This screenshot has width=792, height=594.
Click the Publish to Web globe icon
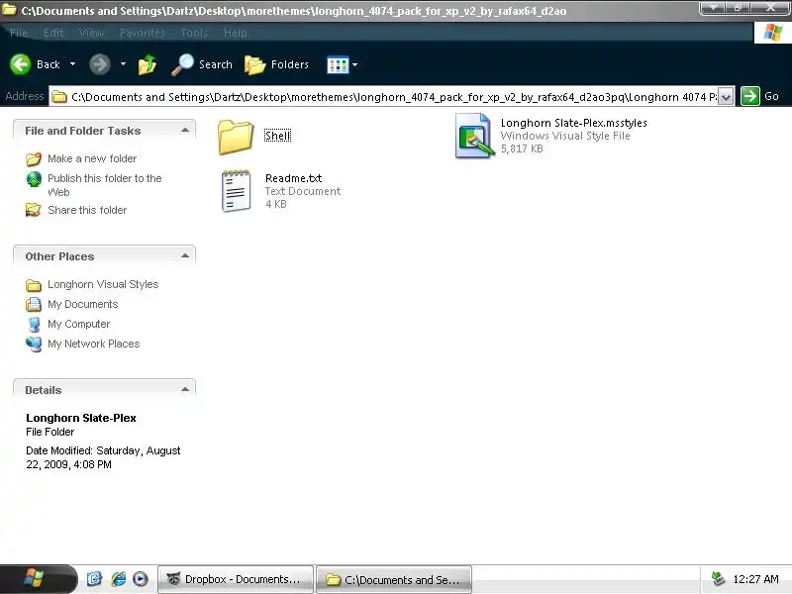coord(34,179)
